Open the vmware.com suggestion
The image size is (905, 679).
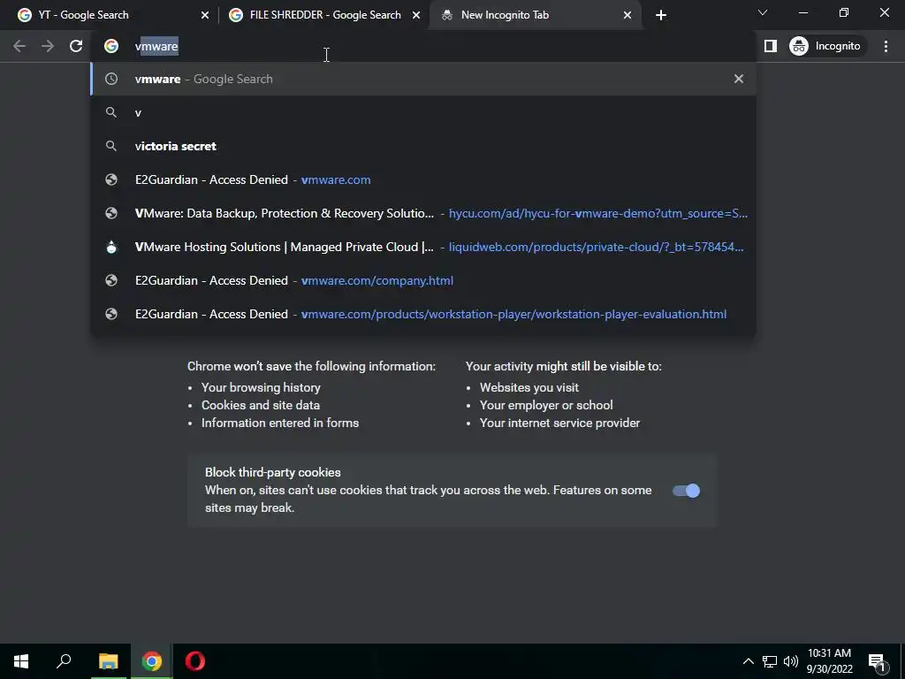coord(423,179)
